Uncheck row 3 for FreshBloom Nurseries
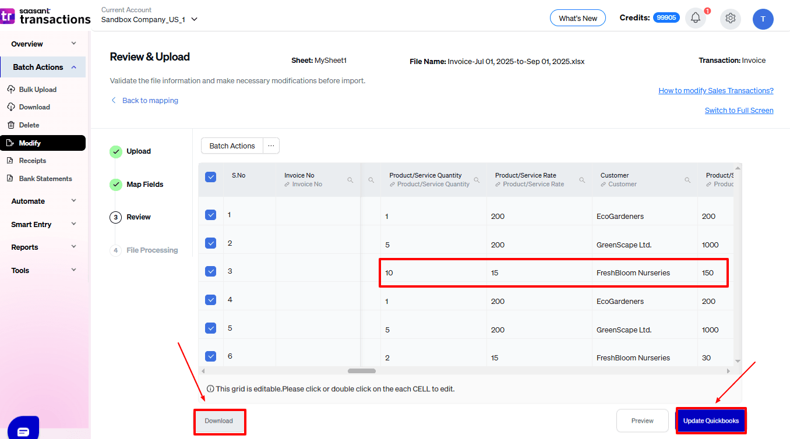This screenshot has height=439, width=790. pyautogui.click(x=210, y=271)
